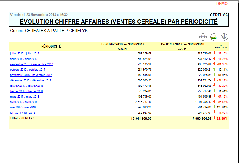This screenshot has width=239, height=163.
Task: Click the double down-arrow round icon
Action: click(203, 37)
